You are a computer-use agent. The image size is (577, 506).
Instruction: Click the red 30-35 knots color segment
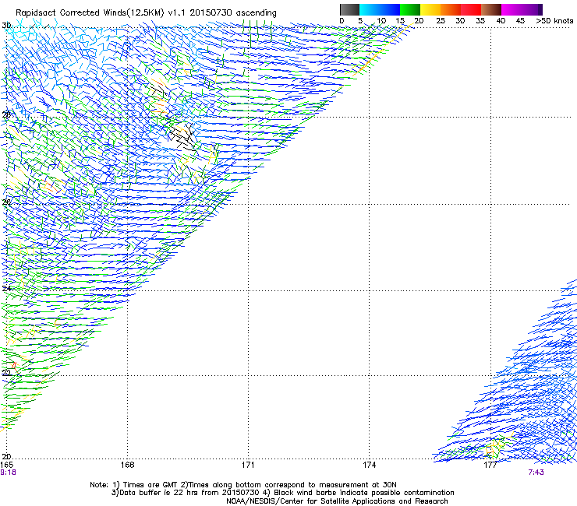[x=471, y=9]
